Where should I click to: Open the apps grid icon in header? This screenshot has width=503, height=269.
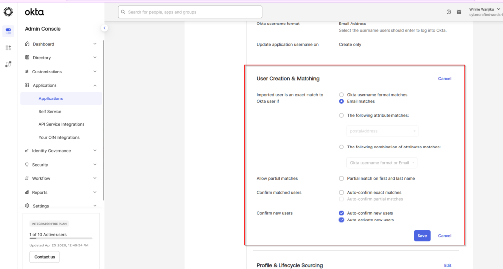point(459,12)
